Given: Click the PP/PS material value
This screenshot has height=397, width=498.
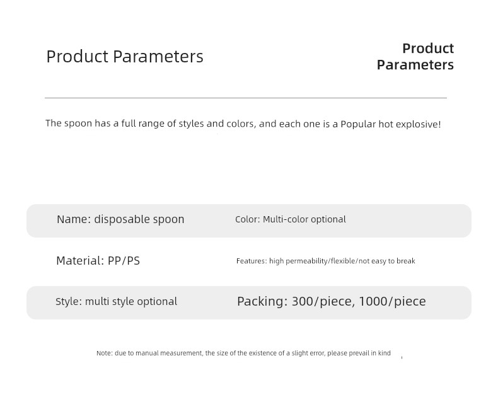Looking at the screenshot, I should [124, 261].
